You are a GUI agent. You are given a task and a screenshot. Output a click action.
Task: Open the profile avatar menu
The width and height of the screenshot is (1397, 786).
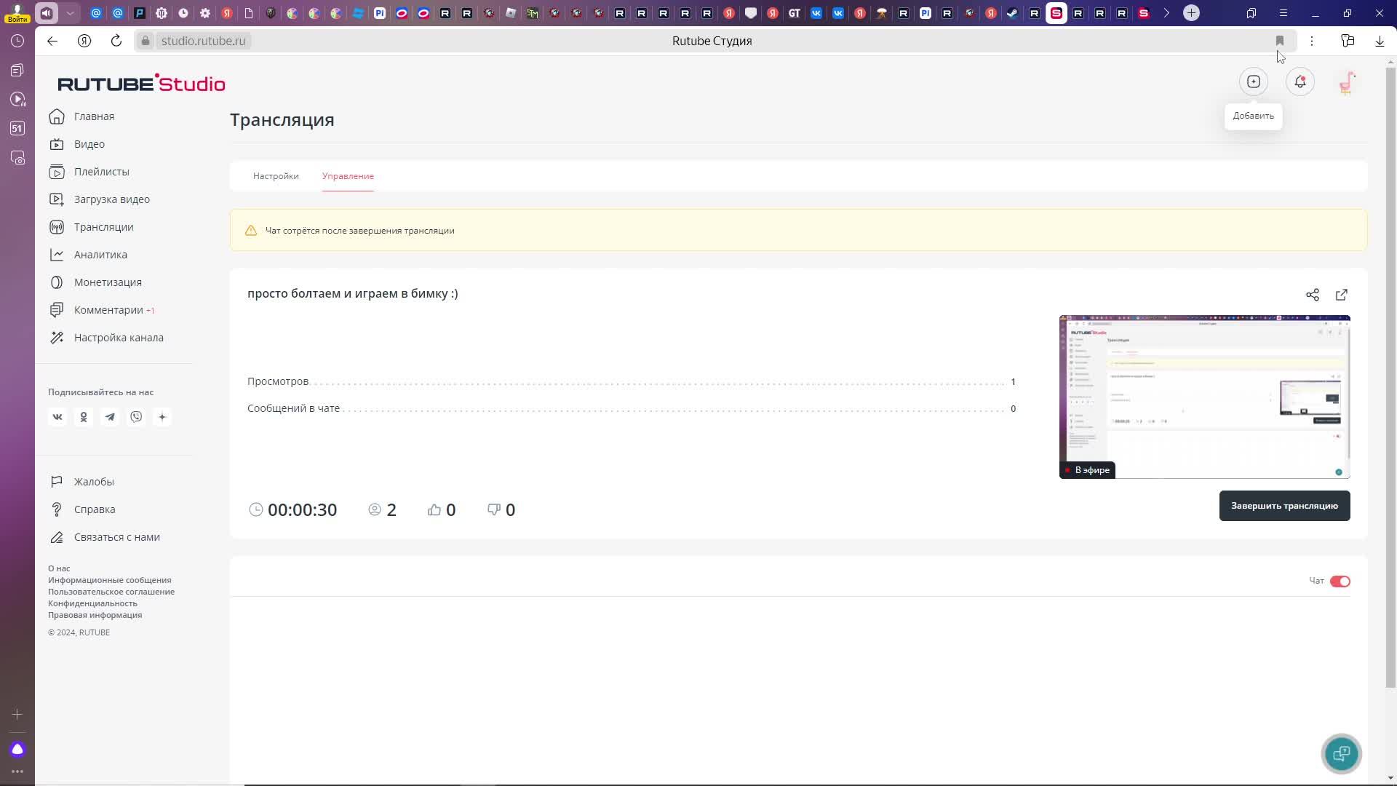1348,82
